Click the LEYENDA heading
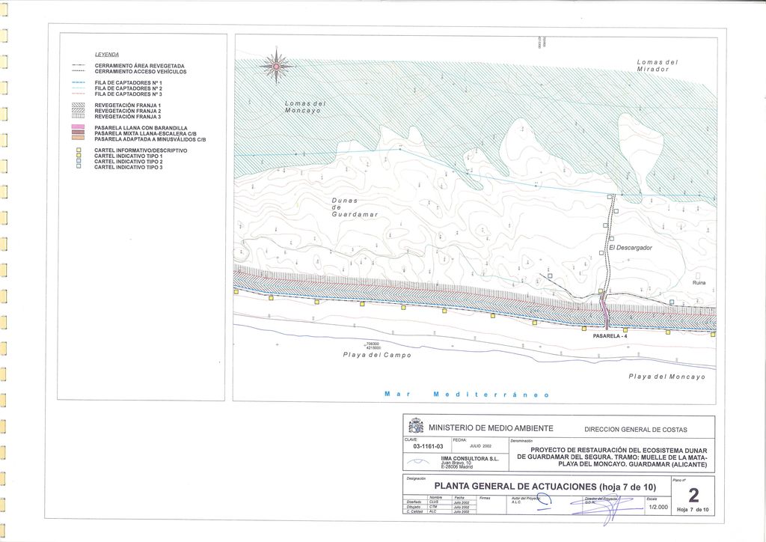The image size is (766, 542). click(108, 55)
